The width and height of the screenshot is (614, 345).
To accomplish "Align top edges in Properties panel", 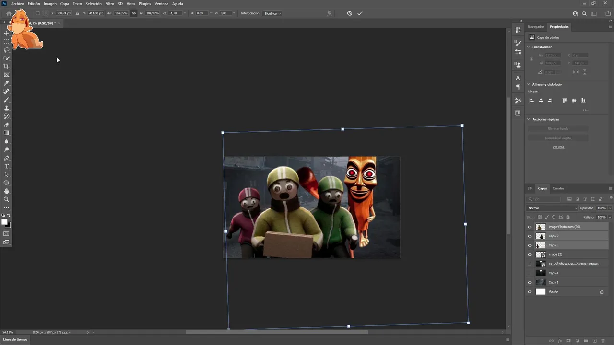I will (x=565, y=100).
